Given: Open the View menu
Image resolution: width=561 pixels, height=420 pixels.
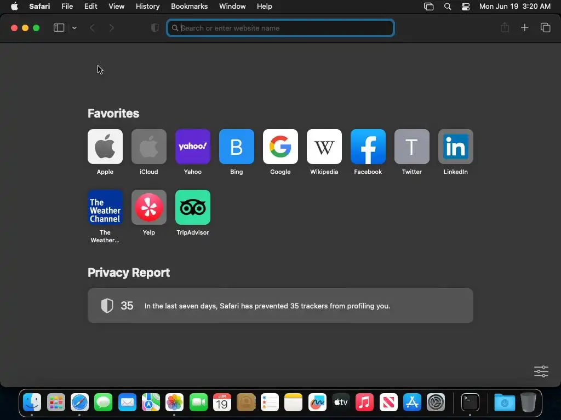Looking at the screenshot, I should (116, 7).
